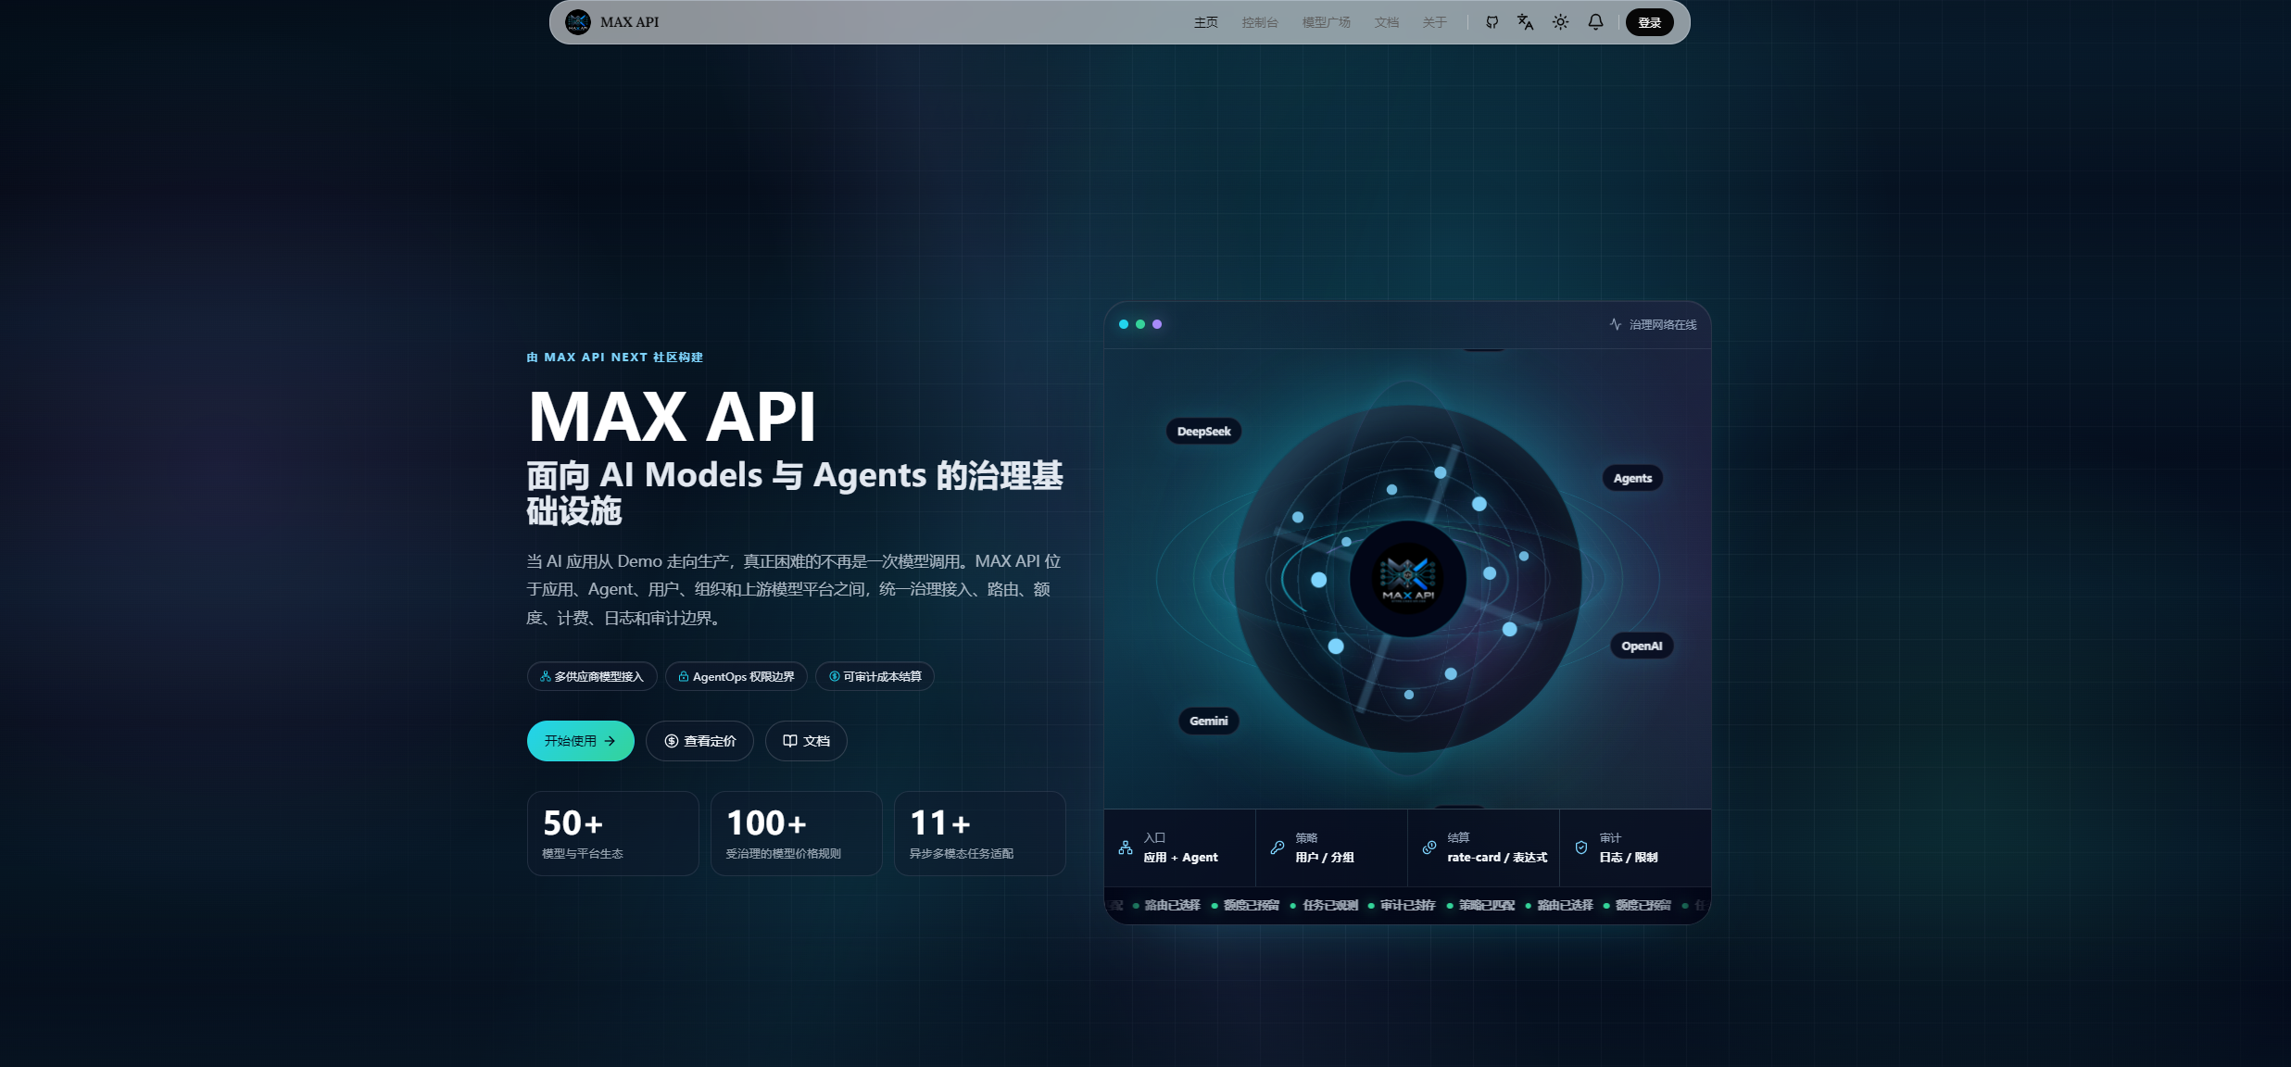The width and height of the screenshot is (2291, 1067).
Task: Click the book icon in 文档 button
Action: [790, 741]
